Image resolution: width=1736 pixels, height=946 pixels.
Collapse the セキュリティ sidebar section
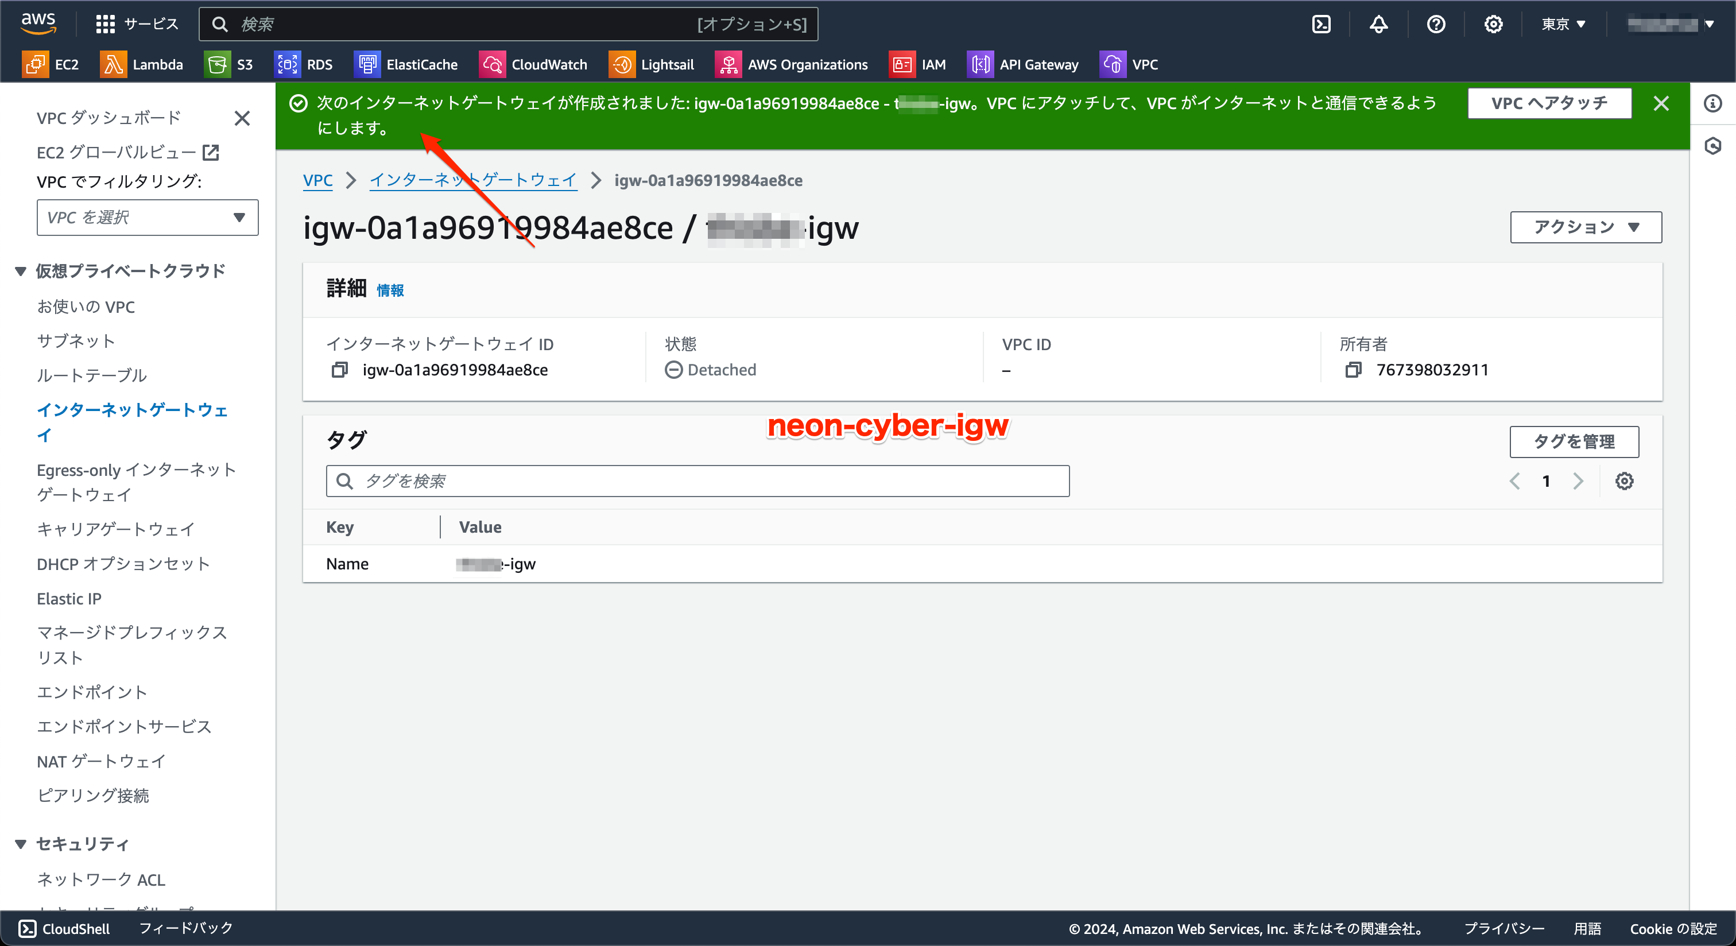pos(21,844)
